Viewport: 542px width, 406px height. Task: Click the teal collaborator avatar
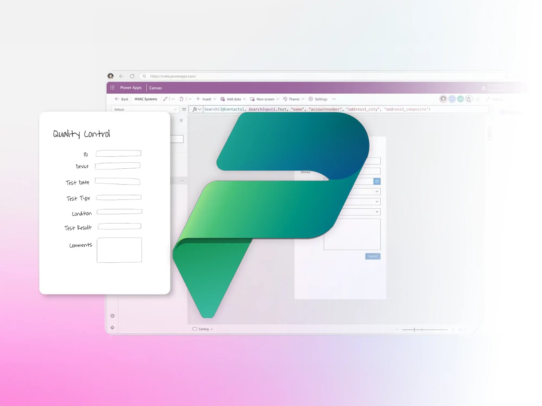(460, 99)
